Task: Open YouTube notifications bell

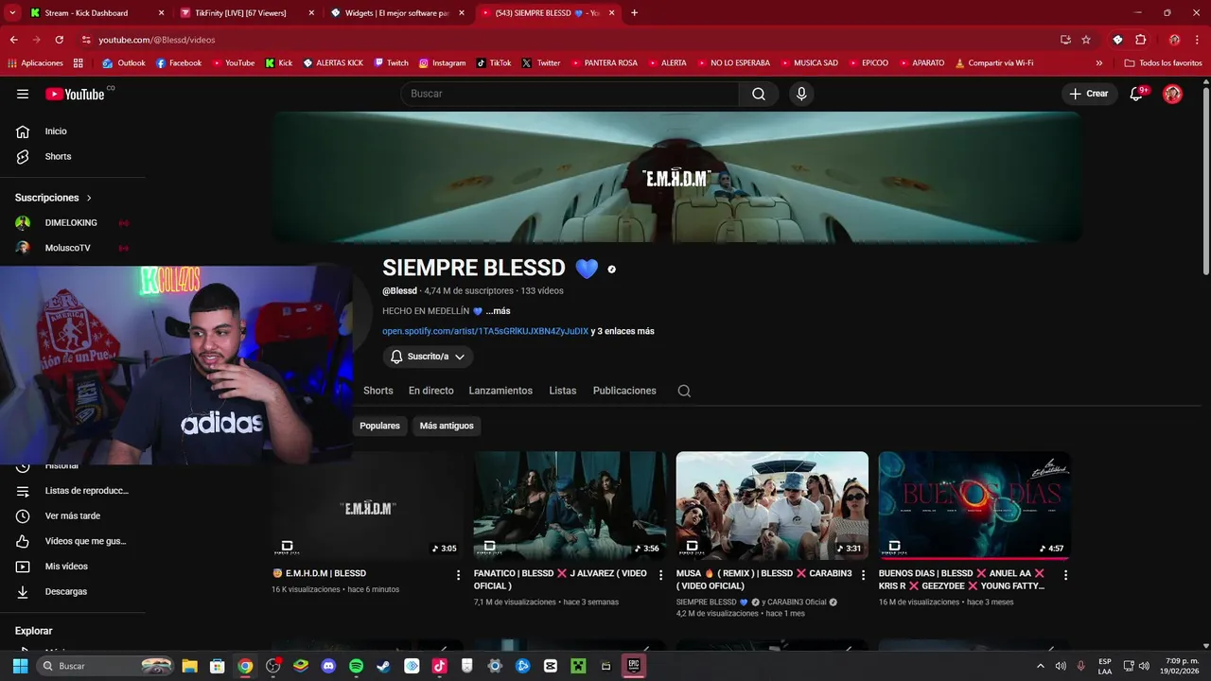Action: click(1137, 94)
